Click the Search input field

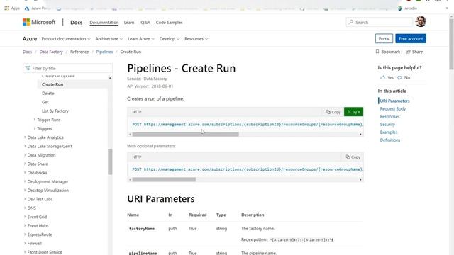click(x=379, y=22)
